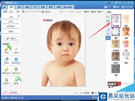Click the 尺寸 resize tool
The width and height of the screenshot is (135, 101).
(101, 12)
